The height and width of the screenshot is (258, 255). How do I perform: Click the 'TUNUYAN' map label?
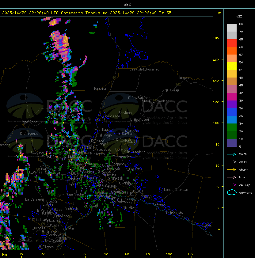[65, 239]
